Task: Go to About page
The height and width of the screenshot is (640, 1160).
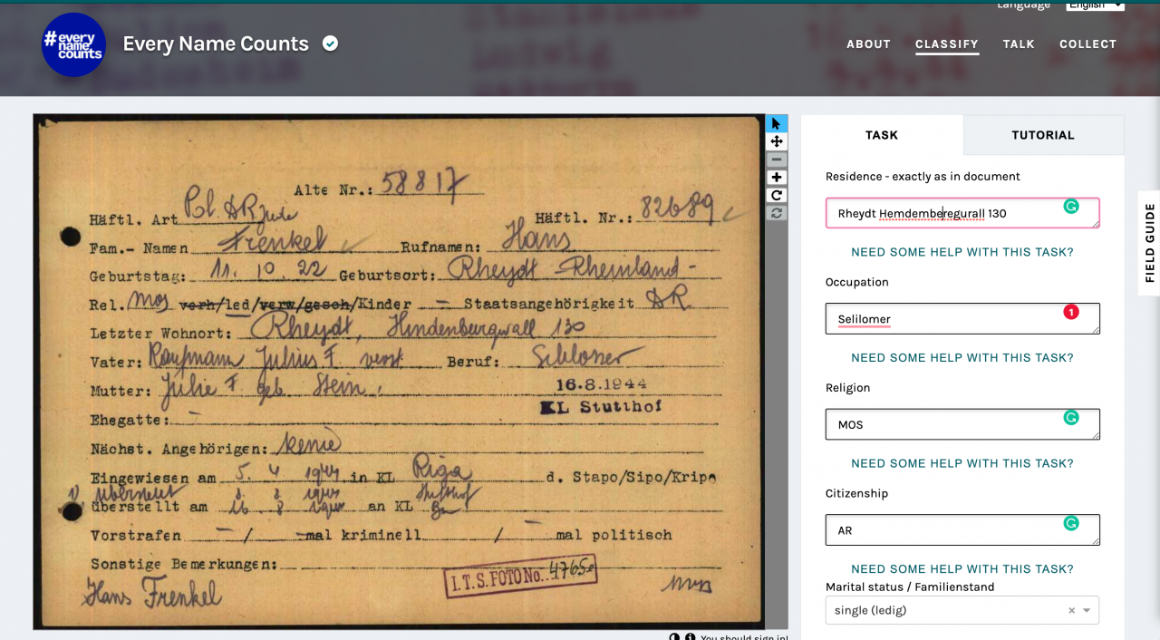Action: tap(869, 44)
